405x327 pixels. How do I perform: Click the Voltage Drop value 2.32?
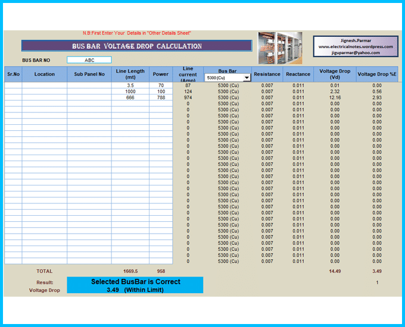click(x=335, y=92)
